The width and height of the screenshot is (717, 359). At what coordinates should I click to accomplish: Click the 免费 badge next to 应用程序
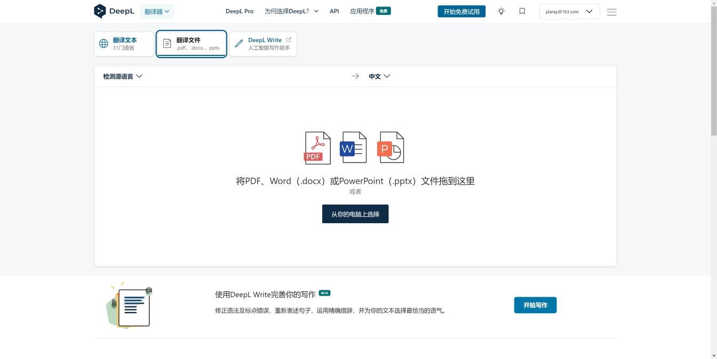384,11
